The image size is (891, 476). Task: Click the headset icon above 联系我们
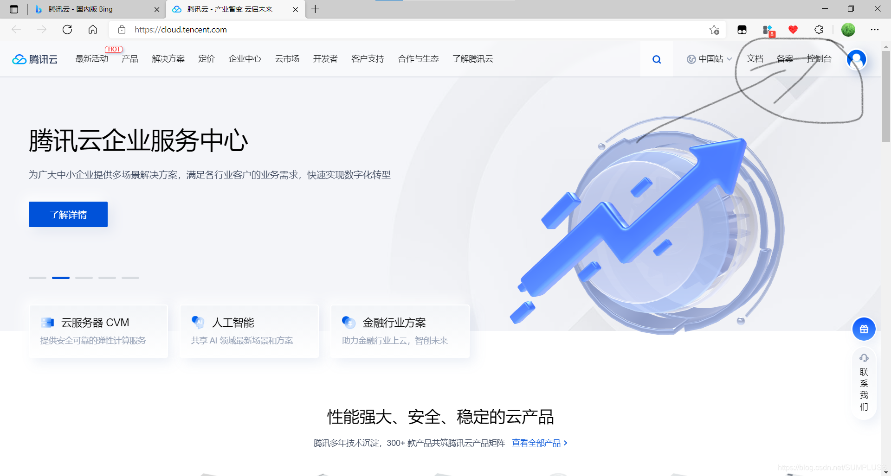point(863,358)
